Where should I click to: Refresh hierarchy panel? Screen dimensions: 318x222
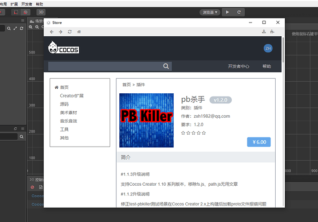22,28
